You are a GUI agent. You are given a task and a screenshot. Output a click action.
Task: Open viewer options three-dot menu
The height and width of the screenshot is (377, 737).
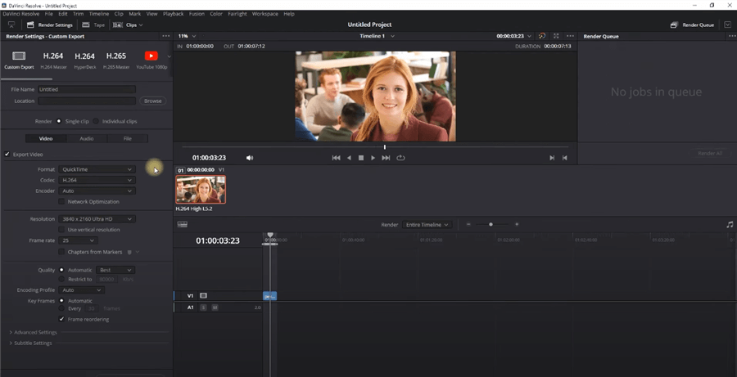[570, 36]
